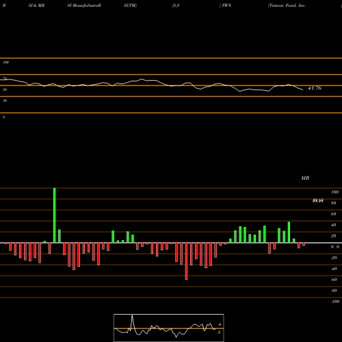The image size is (342, 342).
Task: Click the 'MR' panel label
Action: click(x=305, y=178)
